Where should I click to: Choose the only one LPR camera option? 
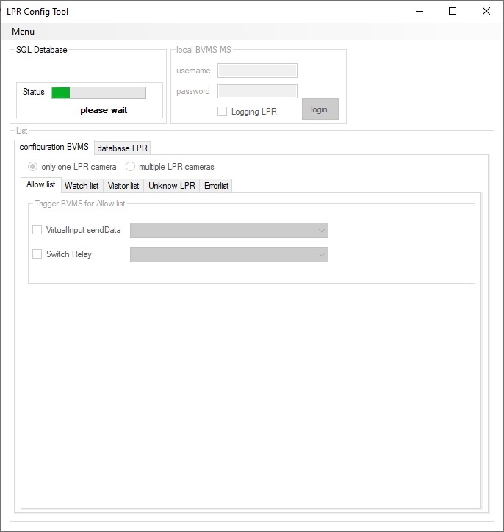point(33,167)
